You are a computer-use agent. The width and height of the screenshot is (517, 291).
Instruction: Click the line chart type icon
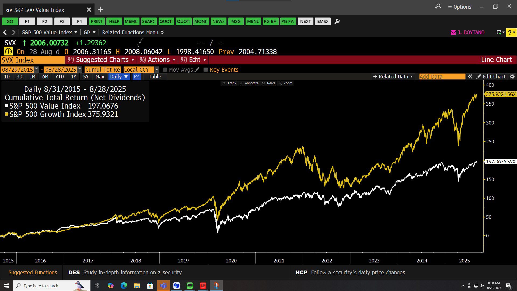137,77
